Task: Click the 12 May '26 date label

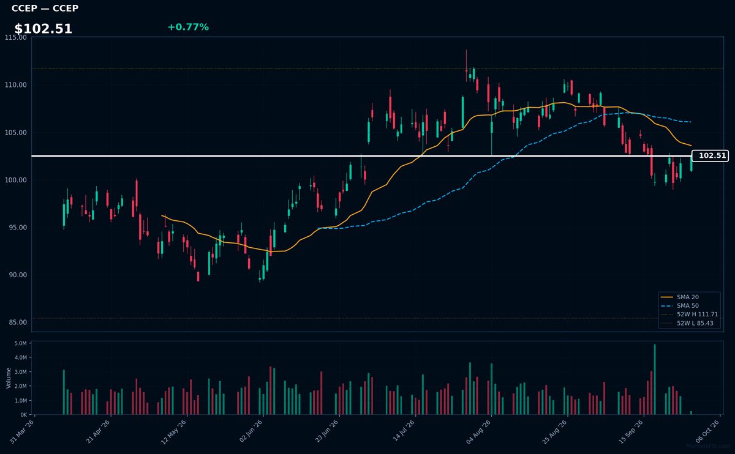Action: coord(175,431)
